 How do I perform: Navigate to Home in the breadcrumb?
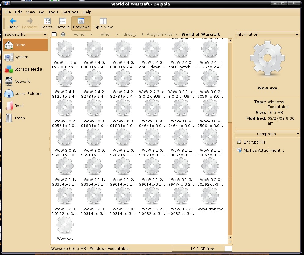pos(79,34)
